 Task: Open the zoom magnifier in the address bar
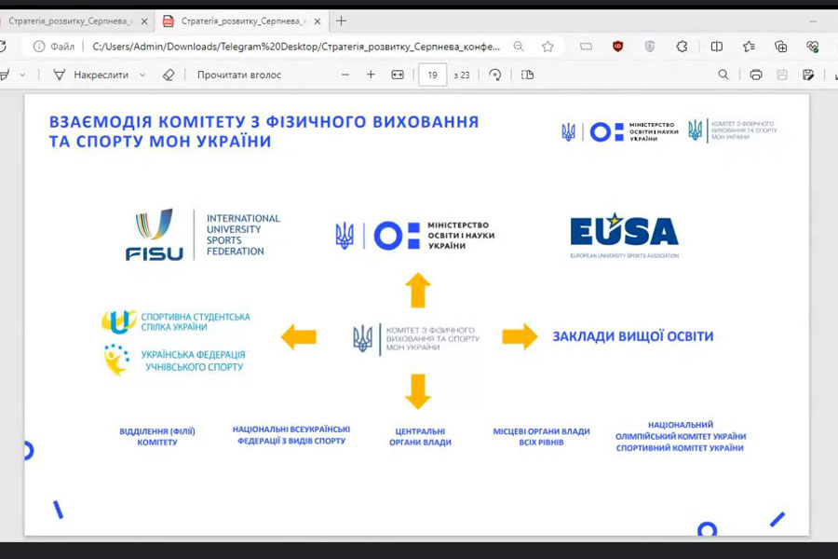519,47
